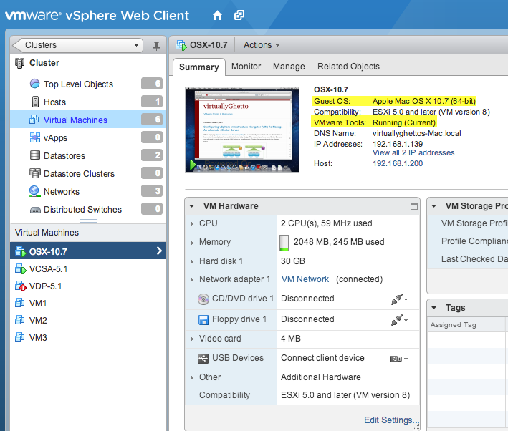
Task: Click the VCSA-5.1 powered-on VM icon
Action: tap(20, 268)
